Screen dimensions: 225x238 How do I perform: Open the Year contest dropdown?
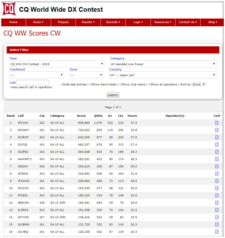pos(57,64)
